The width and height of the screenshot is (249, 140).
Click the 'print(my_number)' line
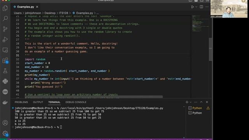coord(37,75)
